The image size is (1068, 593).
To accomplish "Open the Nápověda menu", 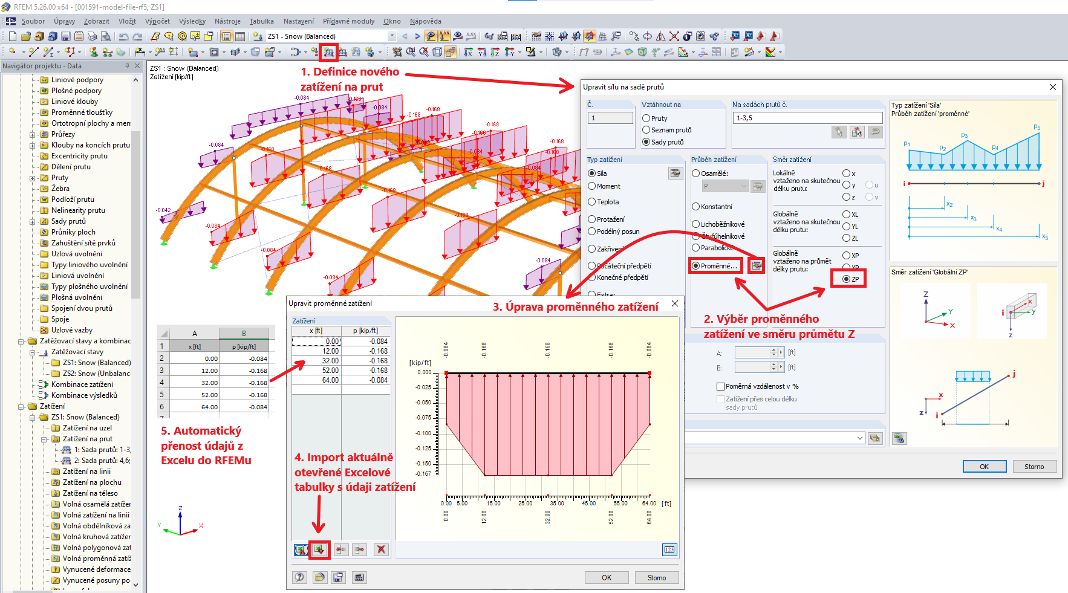I will pos(425,21).
